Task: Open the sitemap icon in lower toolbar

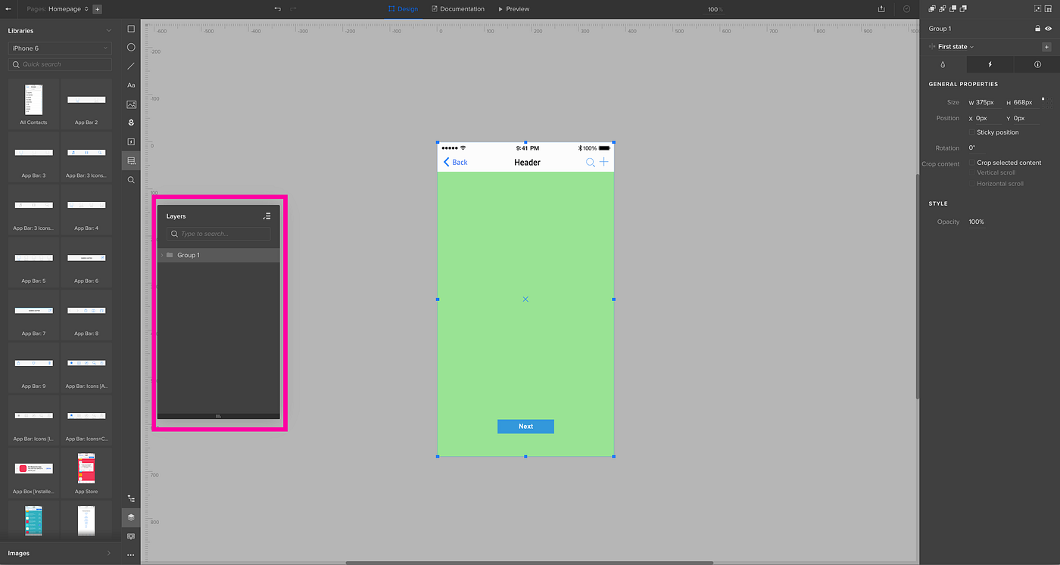Action: tap(131, 498)
